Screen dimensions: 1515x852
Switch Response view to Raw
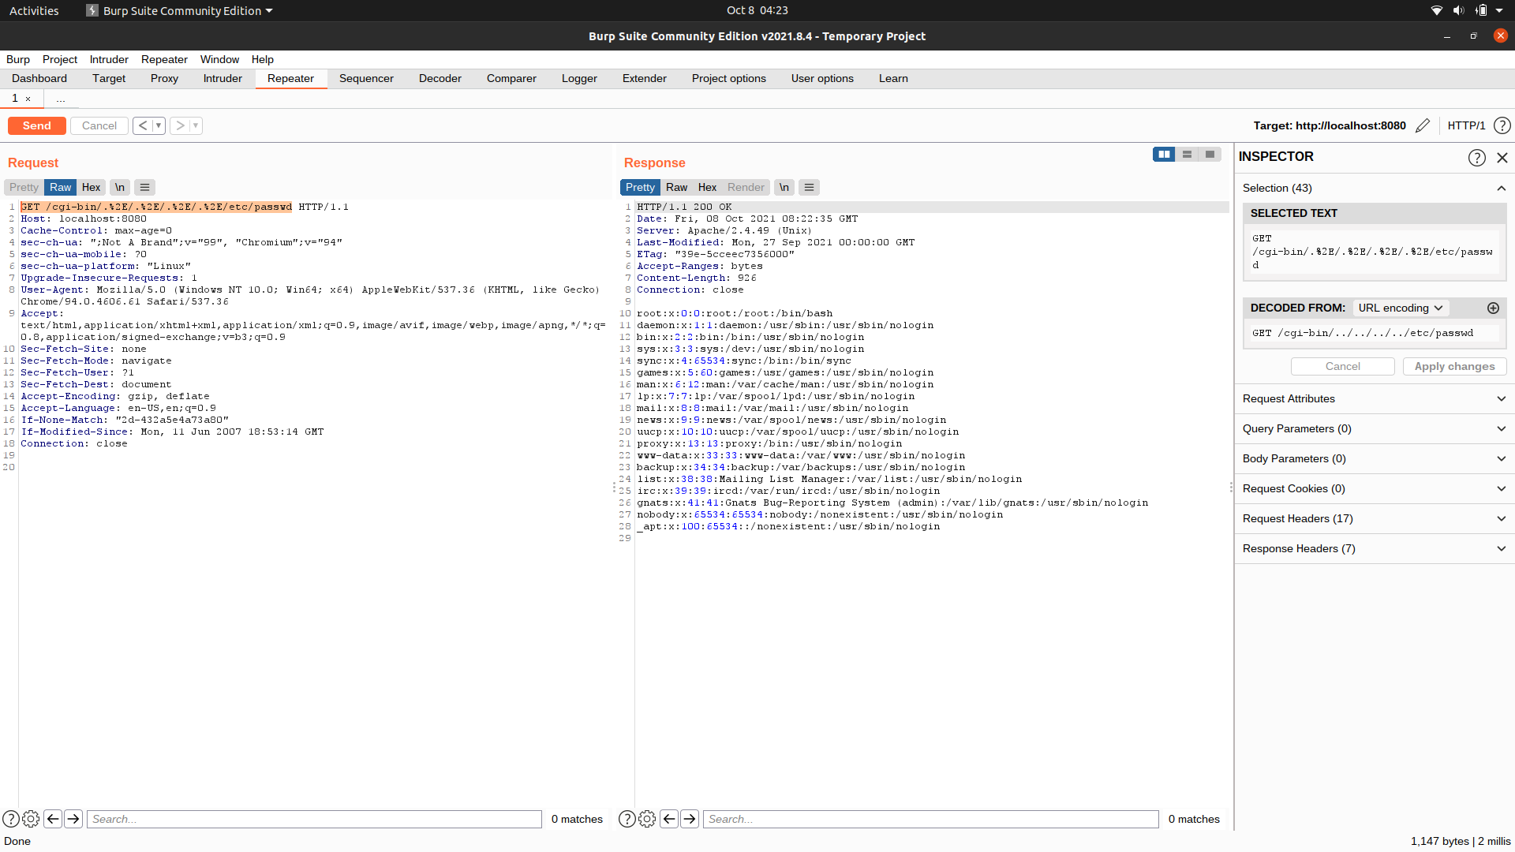click(x=677, y=187)
